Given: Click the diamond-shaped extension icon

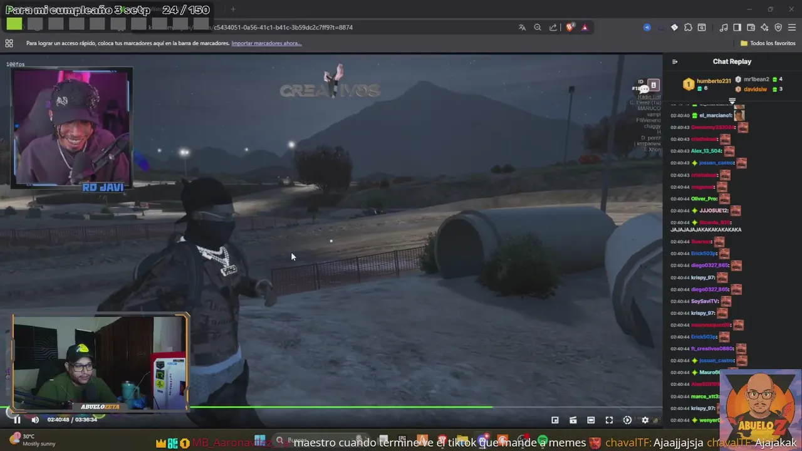Looking at the screenshot, I should [x=674, y=28].
